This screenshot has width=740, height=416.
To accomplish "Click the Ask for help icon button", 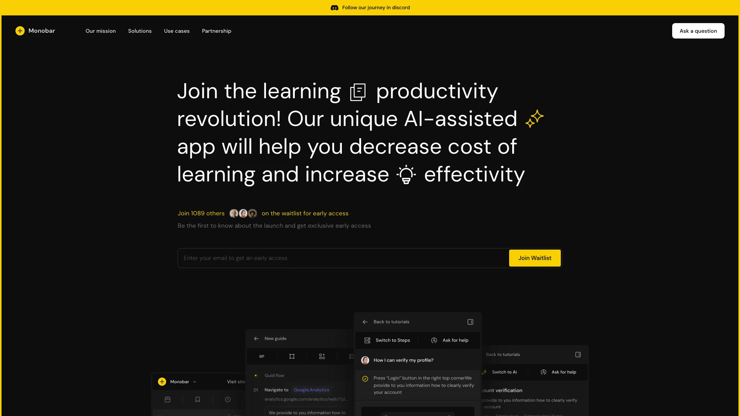I will [434, 341].
